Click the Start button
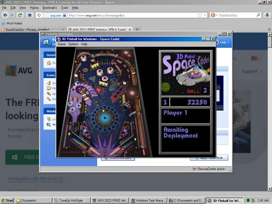The width and height of the screenshot is (272, 204). click(7, 201)
